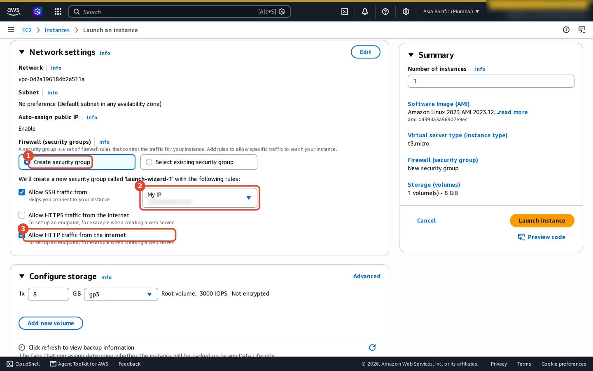Open the Asia Pacific (Mumbai) region menu
Image resolution: width=593 pixels, height=371 pixels.
[451, 12]
